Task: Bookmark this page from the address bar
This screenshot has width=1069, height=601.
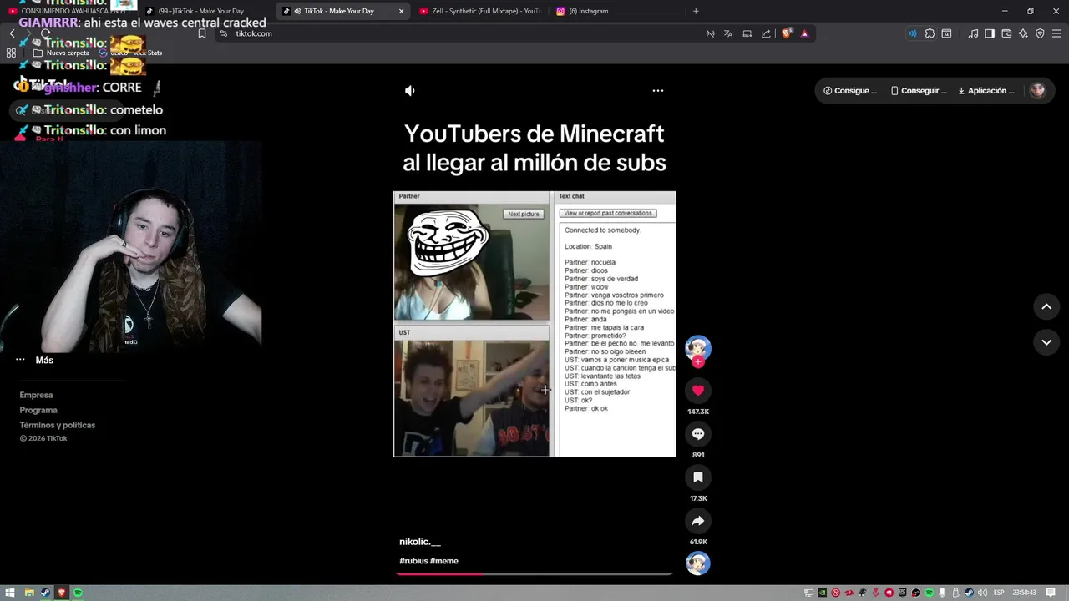Action: (x=201, y=33)
